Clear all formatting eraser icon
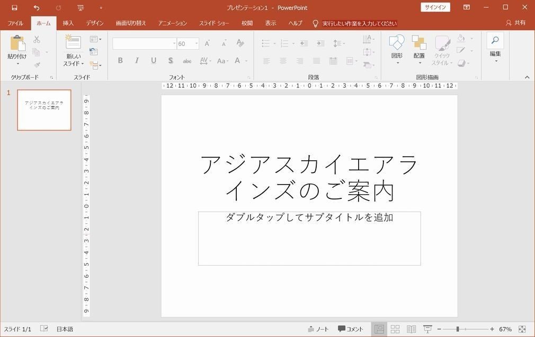This screenshot has width=535, height=337. (240, 43)
